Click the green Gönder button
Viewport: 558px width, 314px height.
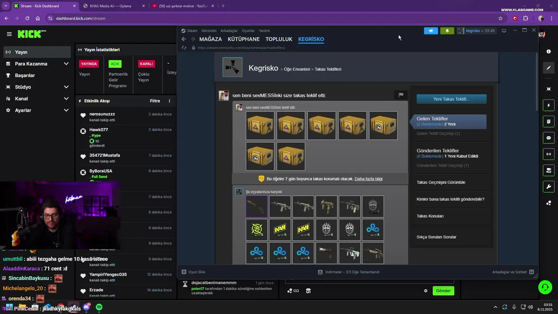tap(443, 291)
